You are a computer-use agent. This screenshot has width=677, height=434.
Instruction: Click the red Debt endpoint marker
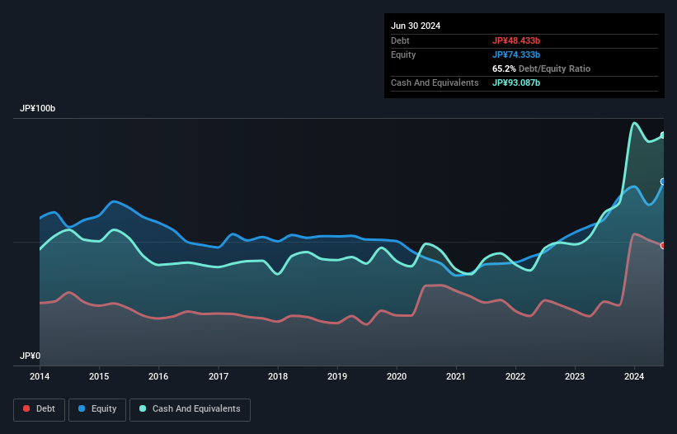click(664, 245)
